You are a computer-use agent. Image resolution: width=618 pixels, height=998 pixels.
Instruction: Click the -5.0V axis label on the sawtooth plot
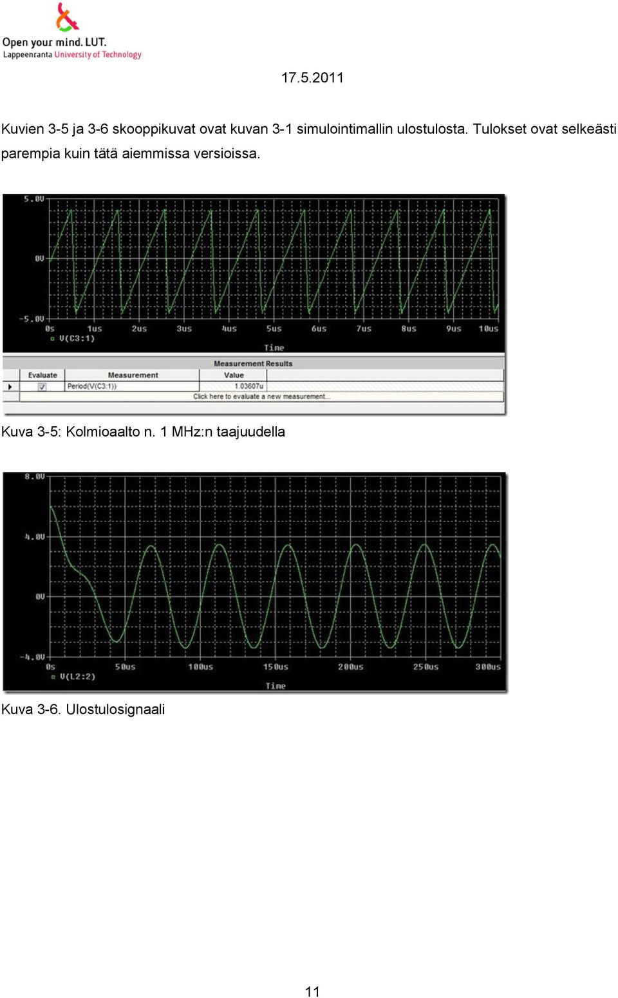coord(32,319)
